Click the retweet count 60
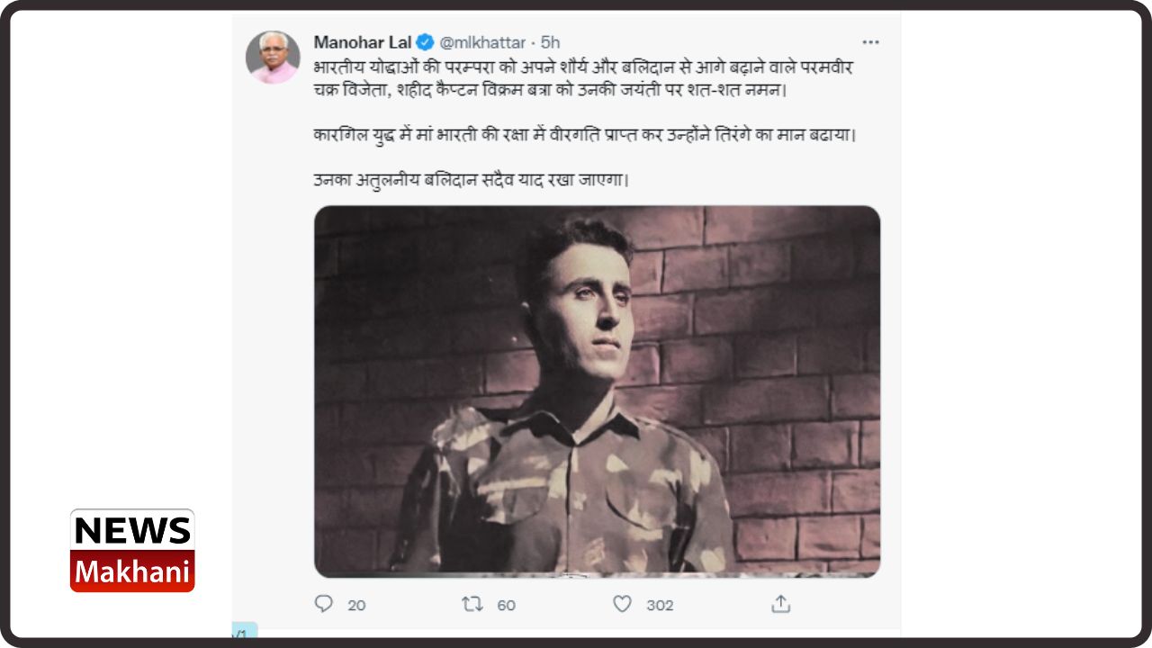Screen dimensions: 1152x648 [507, 605]
